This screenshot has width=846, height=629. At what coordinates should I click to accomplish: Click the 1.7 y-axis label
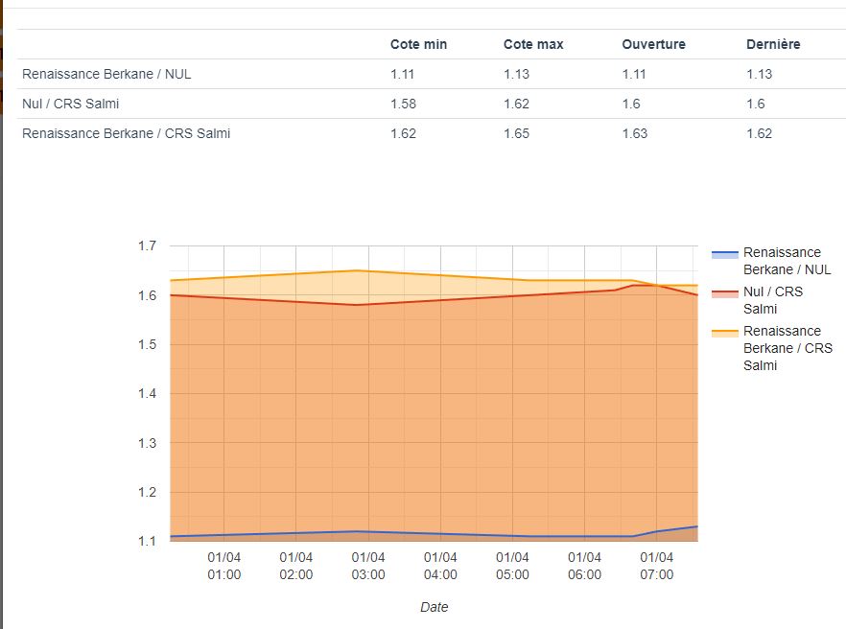click(x=147, y=245)
